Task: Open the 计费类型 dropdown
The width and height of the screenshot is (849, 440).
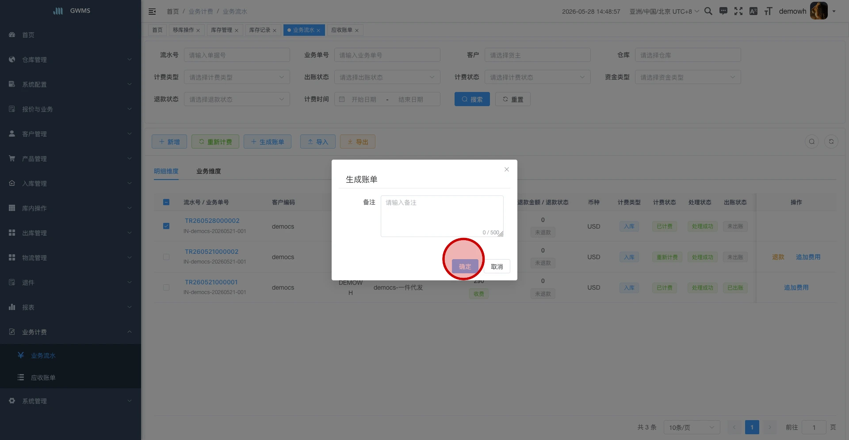Action: 237,77
